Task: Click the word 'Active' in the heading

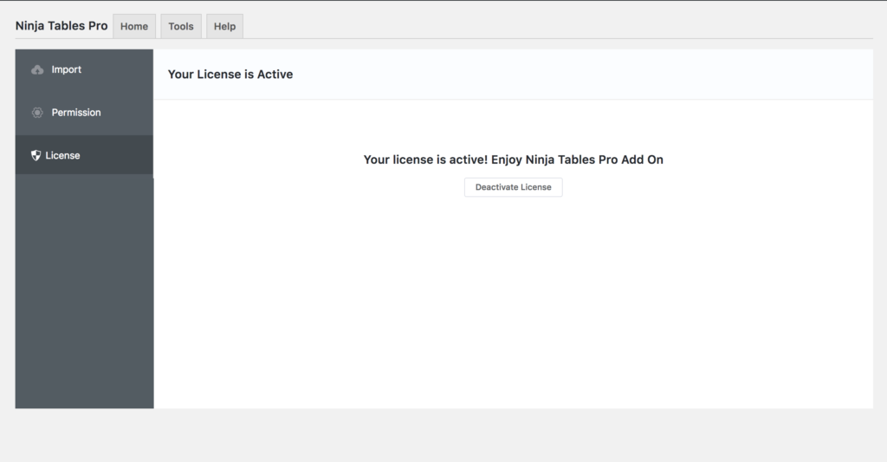Action: click(x=275, y=75)
